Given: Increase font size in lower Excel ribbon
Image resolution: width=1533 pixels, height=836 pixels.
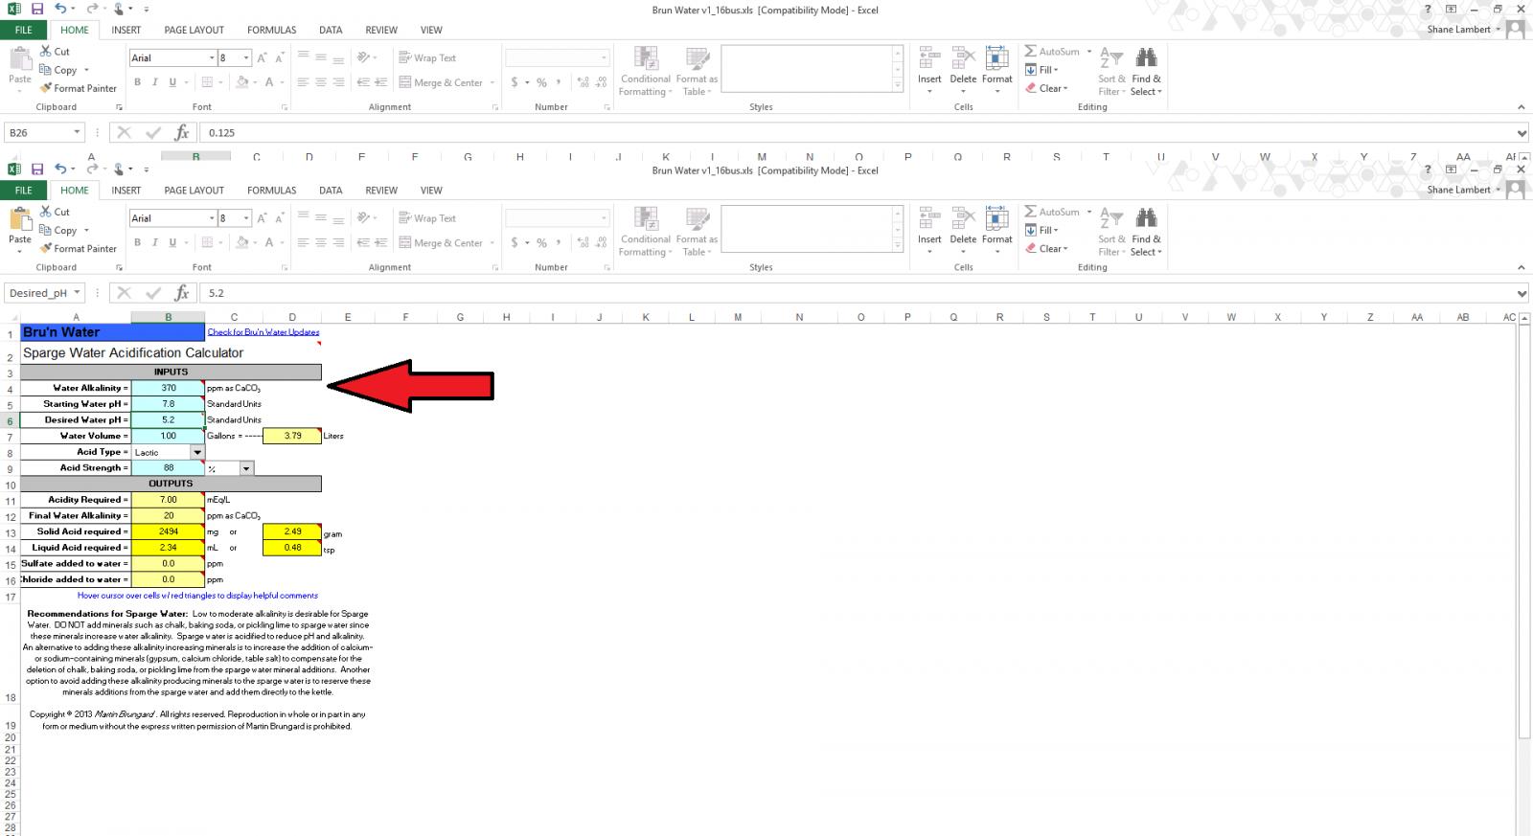Looking at the screenshot, I should (x=262, y=218).
